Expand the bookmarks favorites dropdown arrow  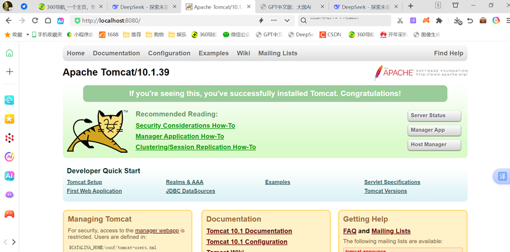(28, 34)
